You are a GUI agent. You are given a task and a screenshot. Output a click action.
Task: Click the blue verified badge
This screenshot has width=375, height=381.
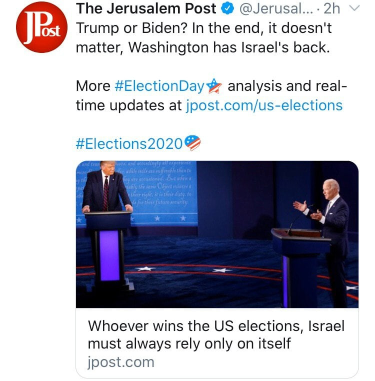pyautogui.click(x=227, y=9)
